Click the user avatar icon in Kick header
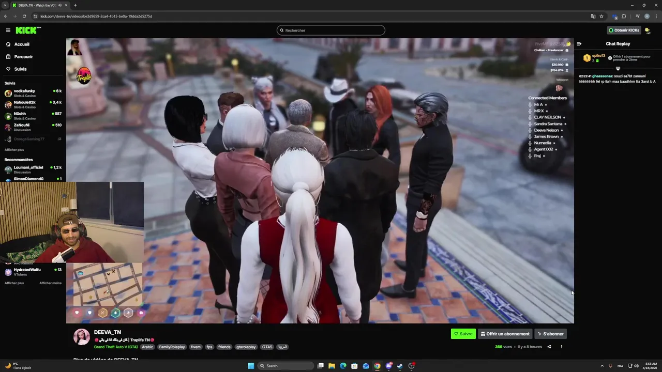Screen dimensions: 662x372 point(648,30)
